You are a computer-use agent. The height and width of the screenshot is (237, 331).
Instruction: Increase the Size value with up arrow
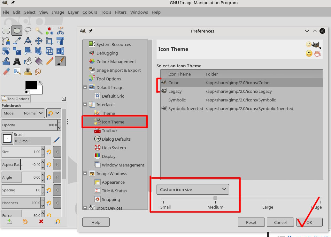pos(42,149)
